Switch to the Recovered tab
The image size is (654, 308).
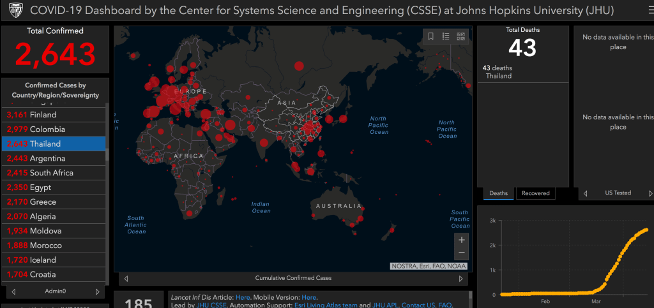pos(535,193)
